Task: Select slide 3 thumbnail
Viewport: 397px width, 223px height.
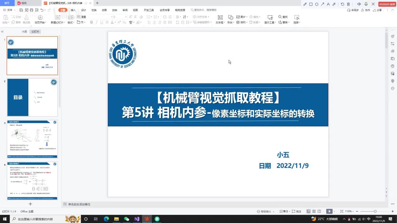Action: 32,139
